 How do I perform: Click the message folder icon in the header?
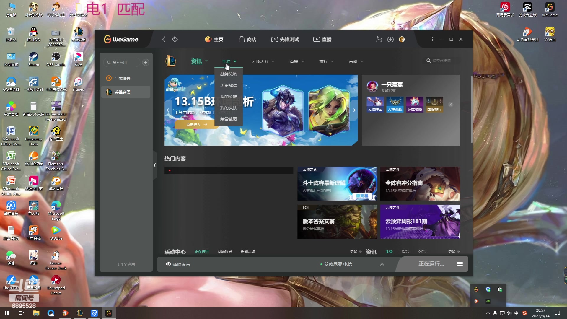point(379,39)
